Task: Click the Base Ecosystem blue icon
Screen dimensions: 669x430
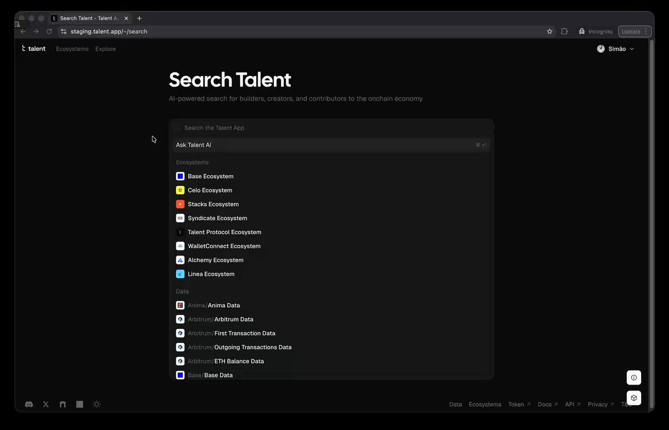Action: (180, 176)
